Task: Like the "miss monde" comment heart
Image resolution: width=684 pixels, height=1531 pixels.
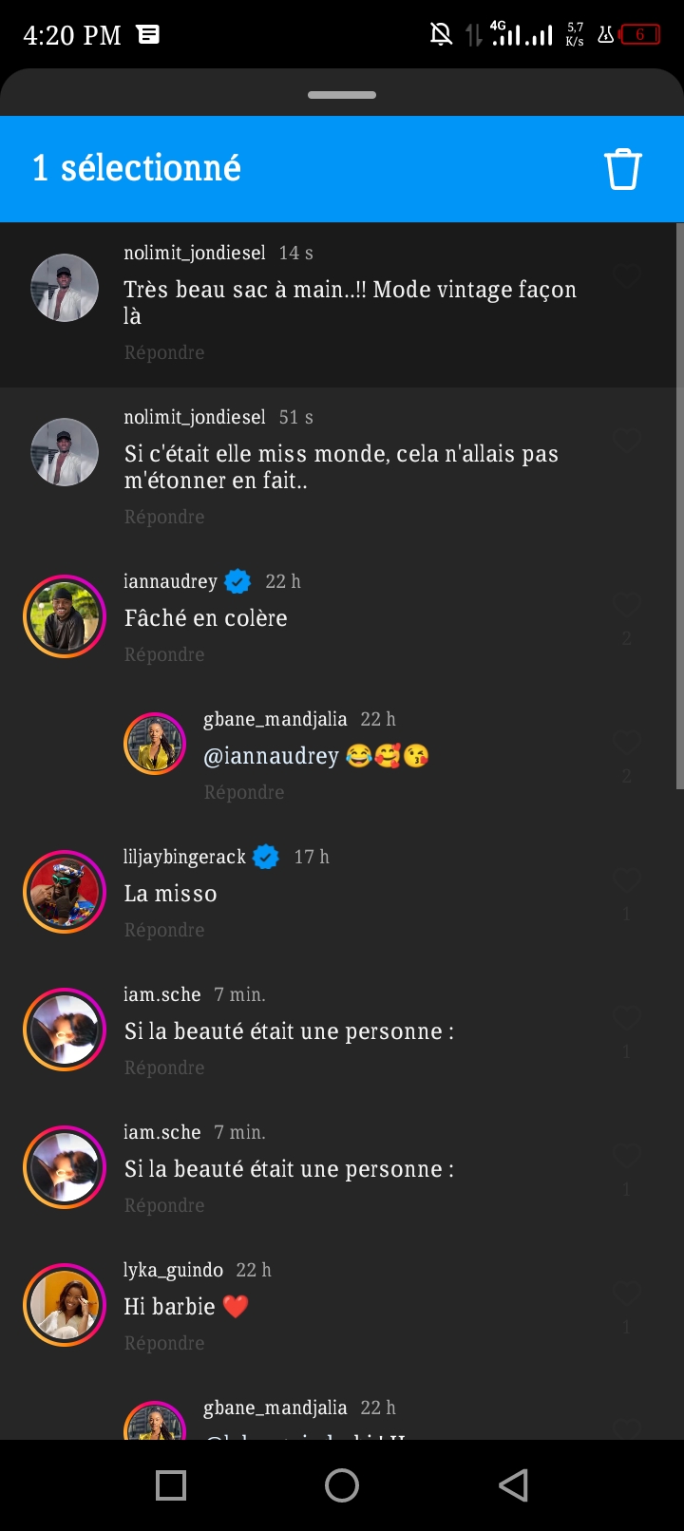Action: (x=626, y=441)
